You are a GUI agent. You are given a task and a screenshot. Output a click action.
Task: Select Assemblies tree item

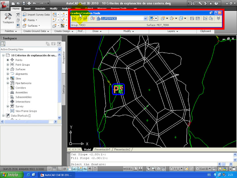tap(21, 93)
